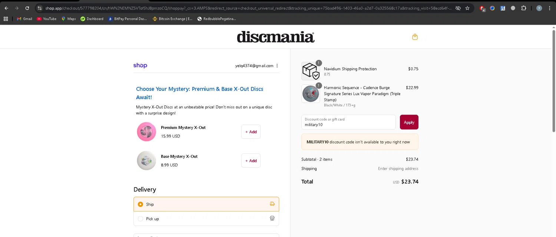Click the Enter shipping address text

pos(398,169)
